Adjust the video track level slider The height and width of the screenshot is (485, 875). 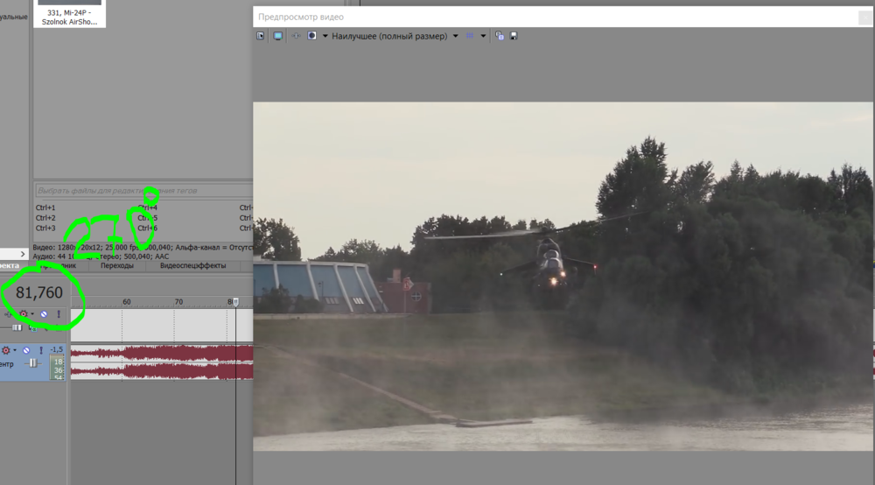(17, 327)
